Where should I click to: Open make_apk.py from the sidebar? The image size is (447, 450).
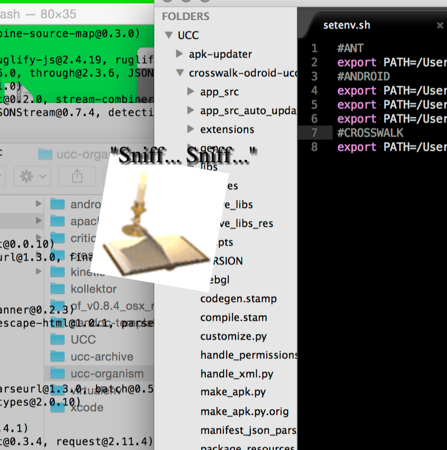[233, 392]
